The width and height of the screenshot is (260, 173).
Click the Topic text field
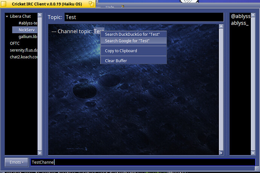(144, 17)
